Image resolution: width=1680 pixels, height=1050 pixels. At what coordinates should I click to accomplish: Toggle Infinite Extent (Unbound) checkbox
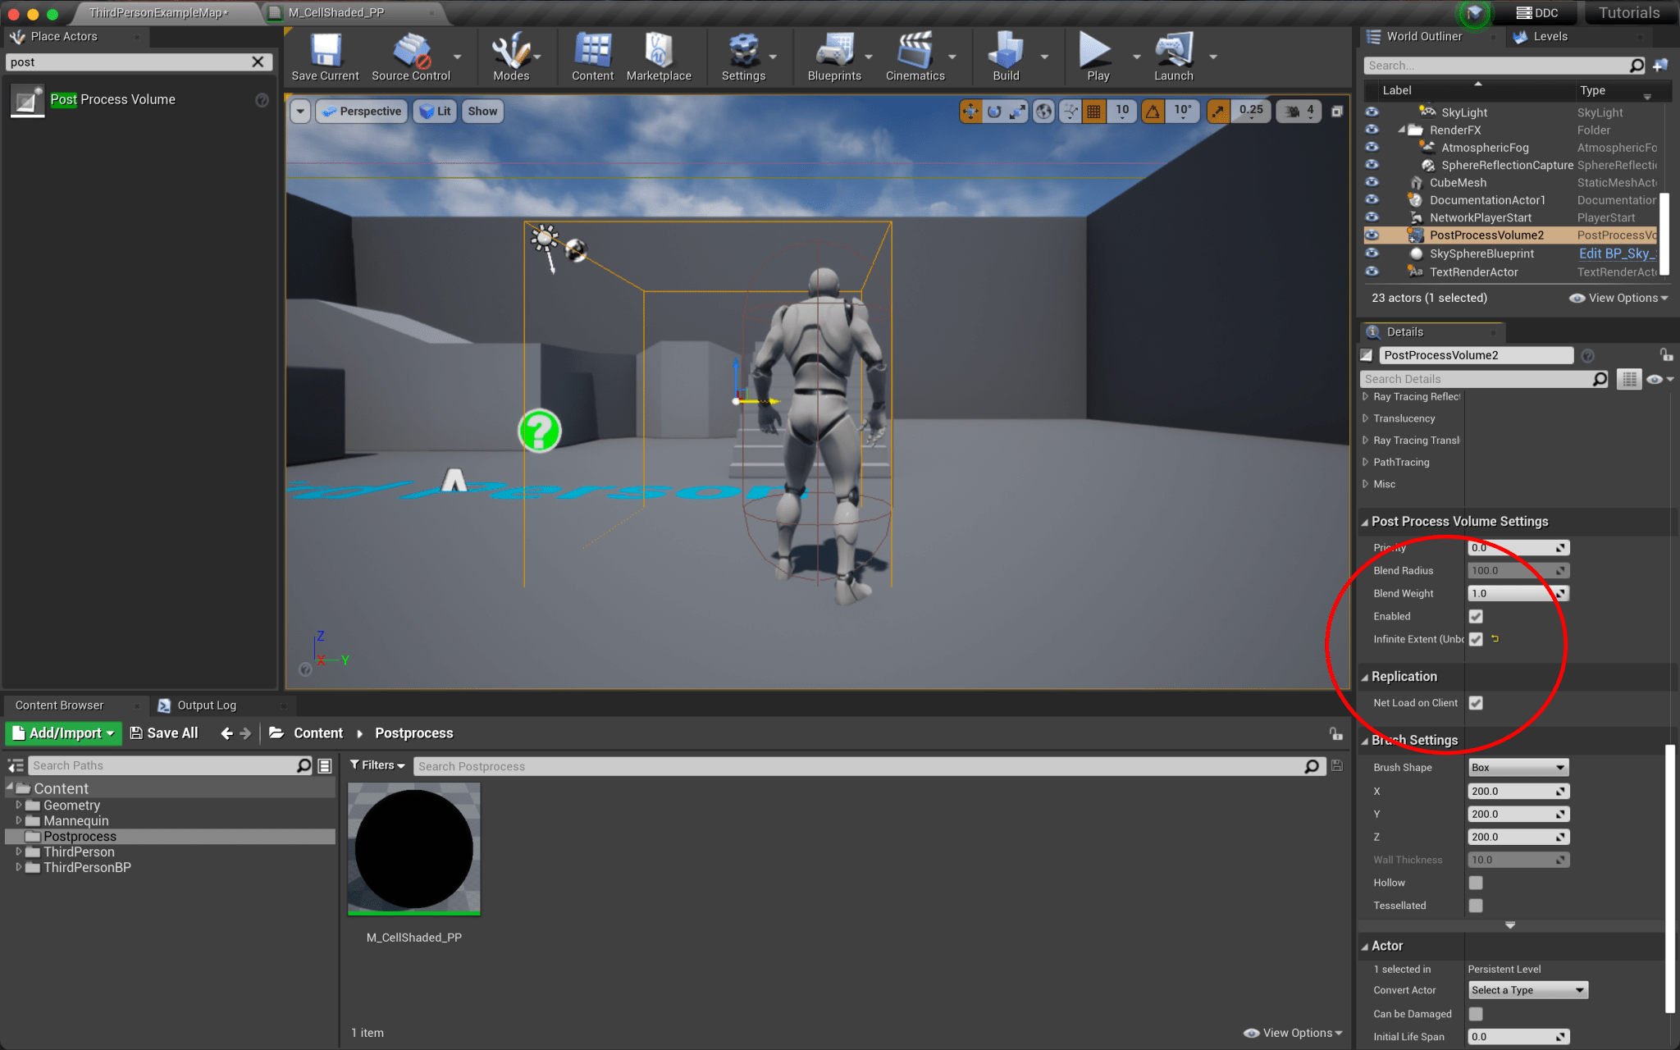[x=1476, y=639]
